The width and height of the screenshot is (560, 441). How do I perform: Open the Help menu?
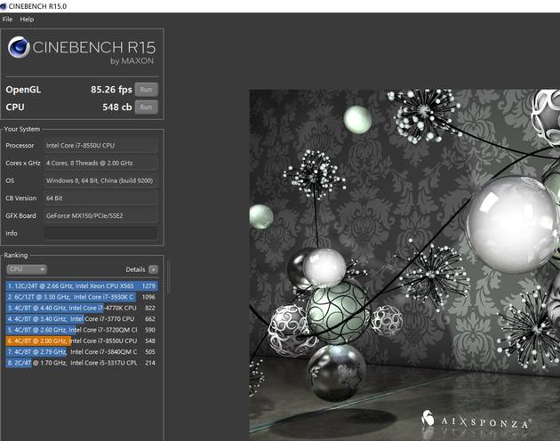[27, 20]
